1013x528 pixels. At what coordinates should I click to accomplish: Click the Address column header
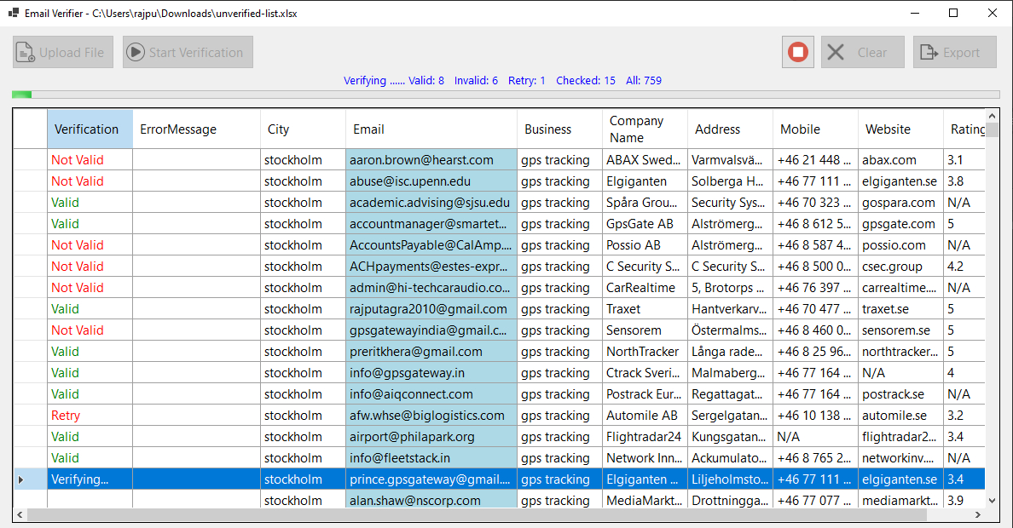click(x=730, y=129)
